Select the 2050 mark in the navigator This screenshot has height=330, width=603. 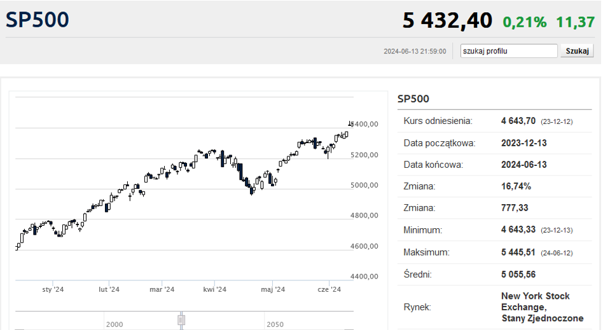pos(275,324)
